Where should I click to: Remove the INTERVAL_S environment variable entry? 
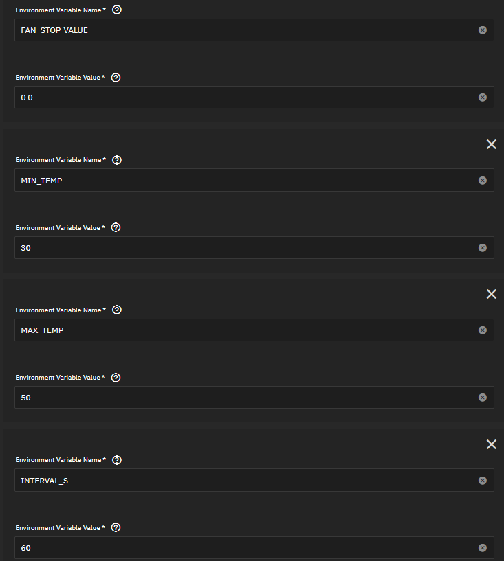tap(491, 444)
